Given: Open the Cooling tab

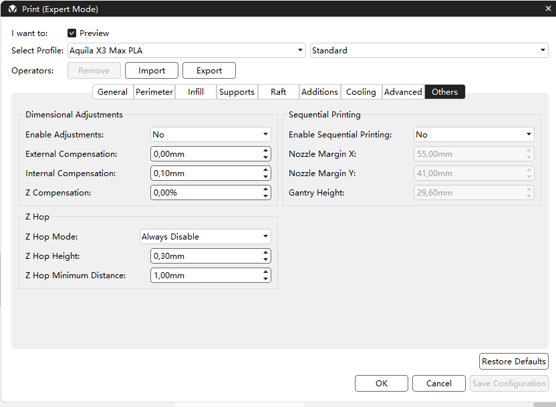Looking at the screenshot, I should (361, 92).
